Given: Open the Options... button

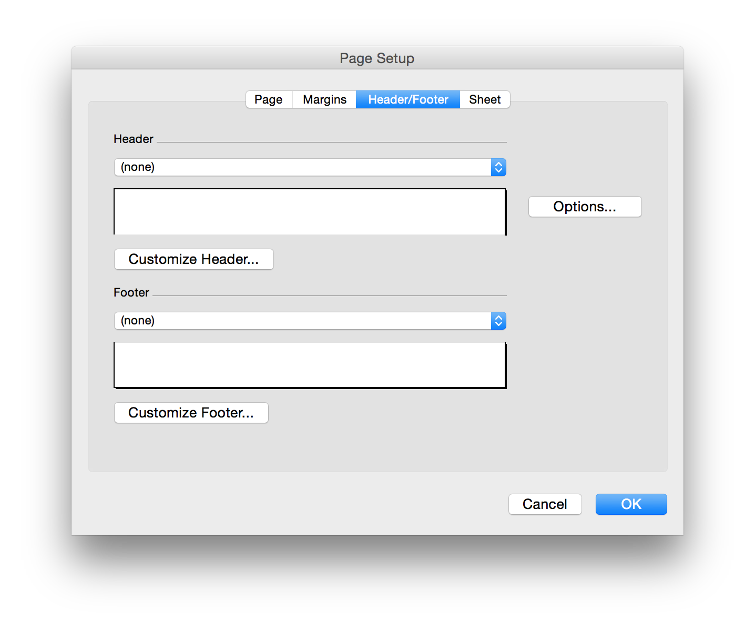Looking at the screenshot, I should click(x=585, y=207).
